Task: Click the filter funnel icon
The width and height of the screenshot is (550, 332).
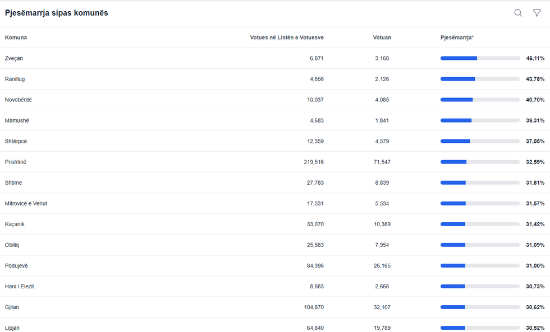Action: click(537, 13)
